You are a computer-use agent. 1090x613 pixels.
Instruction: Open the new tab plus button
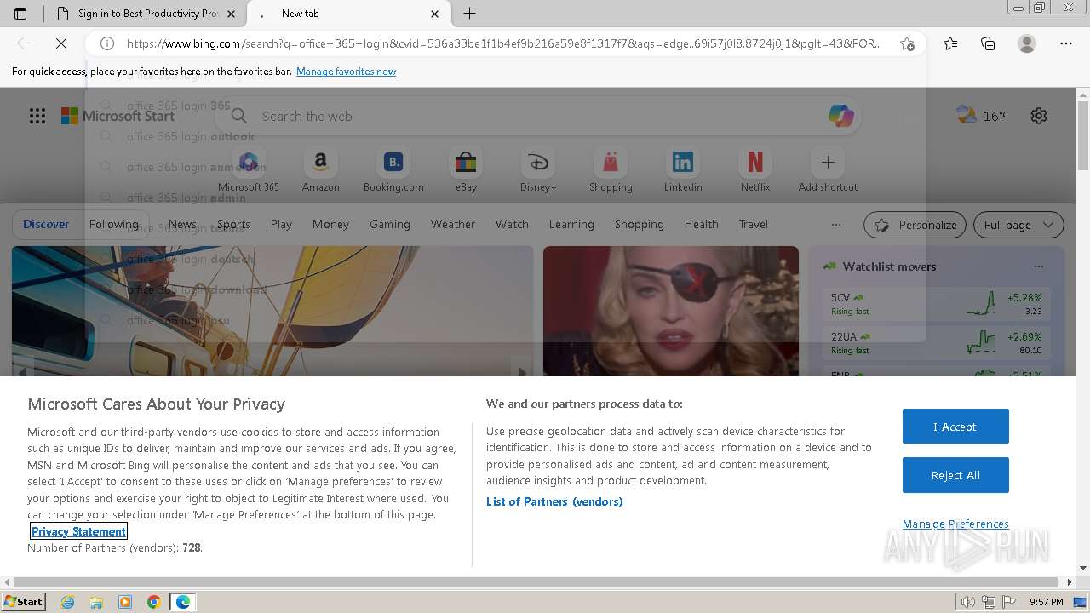point(469,14)
